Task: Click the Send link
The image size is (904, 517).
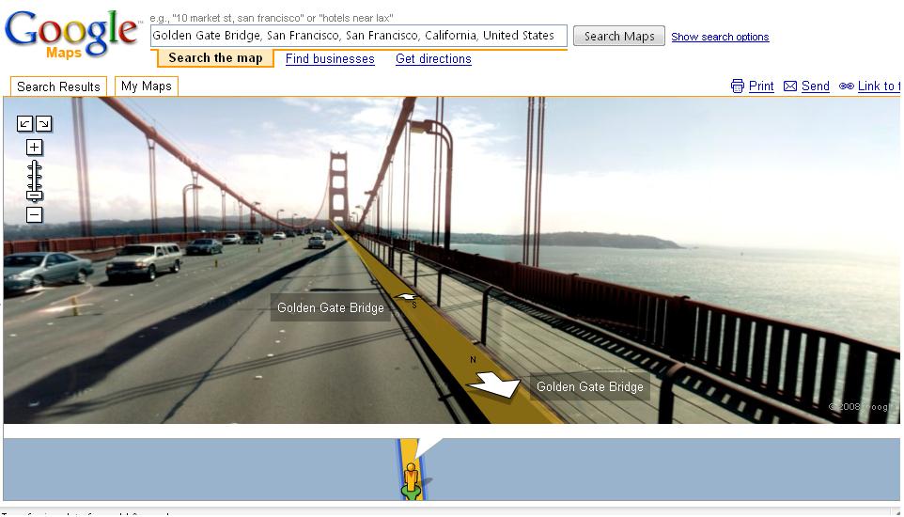Action: tap(816, 86)
